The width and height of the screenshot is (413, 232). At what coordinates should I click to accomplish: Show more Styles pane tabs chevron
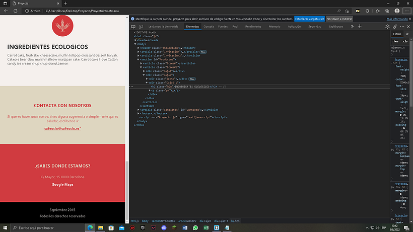click(407, 34)
